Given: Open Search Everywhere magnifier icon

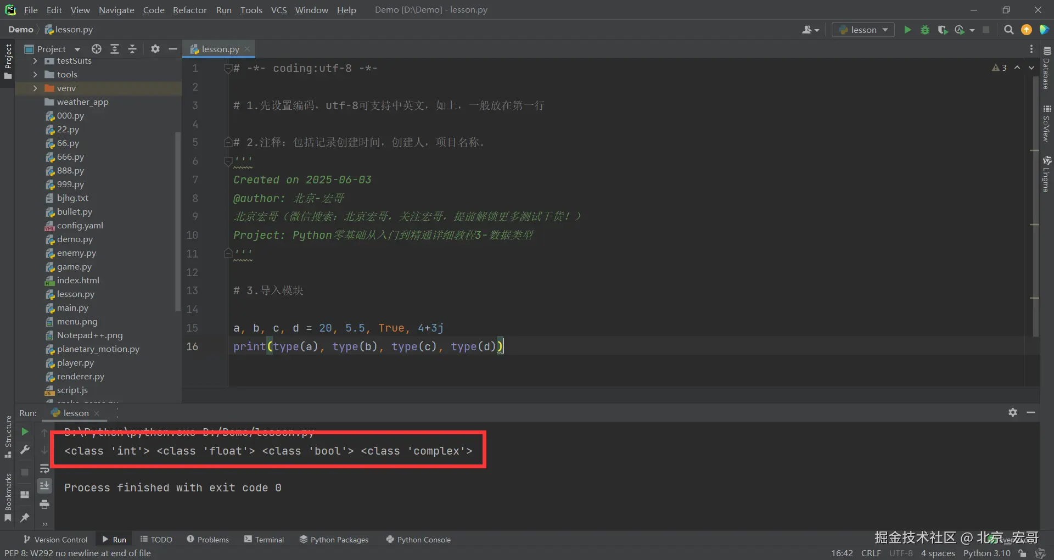Looking at the screenshot, I should [x=1008, y=30].
